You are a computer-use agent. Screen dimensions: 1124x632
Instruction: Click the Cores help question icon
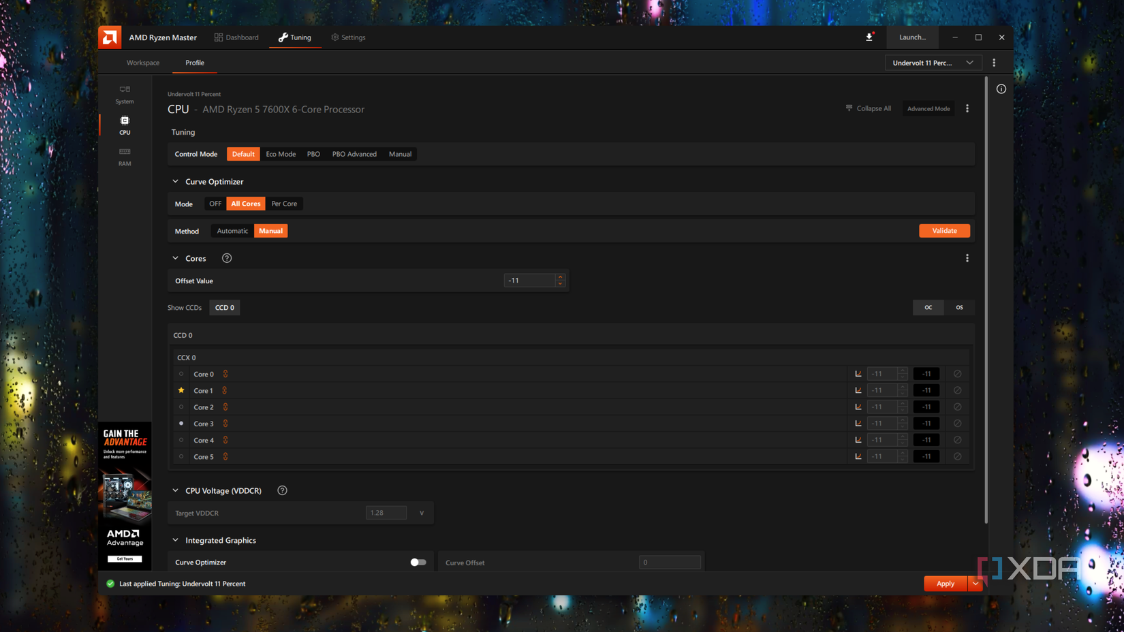point(227,258)
